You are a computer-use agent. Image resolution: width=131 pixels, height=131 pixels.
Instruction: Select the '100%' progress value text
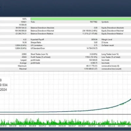pos(24,19)
